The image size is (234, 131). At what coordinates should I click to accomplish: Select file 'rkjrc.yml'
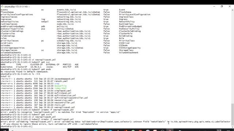coord(60,105)
